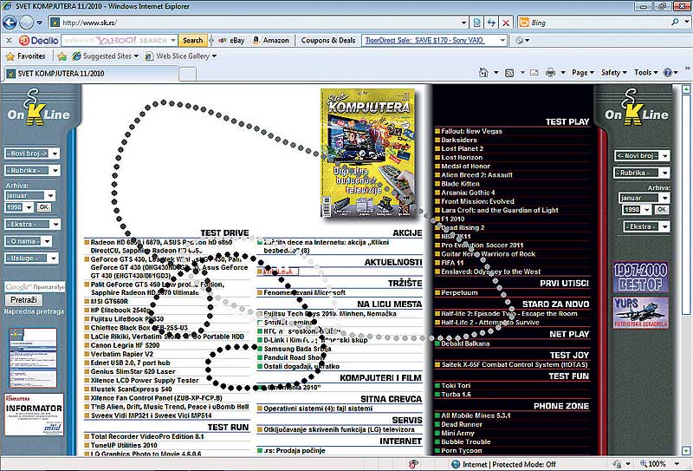Screen dimensions: 693x471
Task: Open Fenomen zvani Microsoft link
Action: [x=305, y=292]
